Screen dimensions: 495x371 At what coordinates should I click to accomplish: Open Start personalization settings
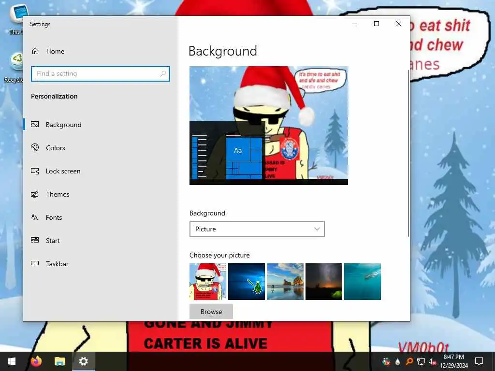(101, 241)
